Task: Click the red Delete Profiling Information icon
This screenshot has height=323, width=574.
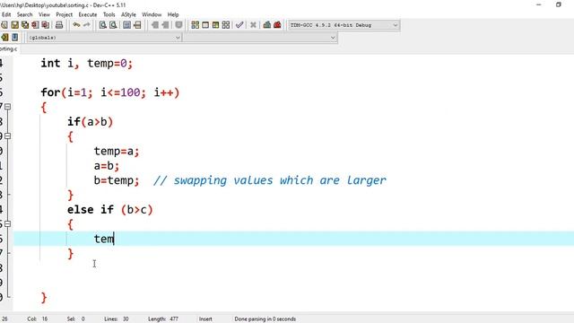Action: (277, 25)
